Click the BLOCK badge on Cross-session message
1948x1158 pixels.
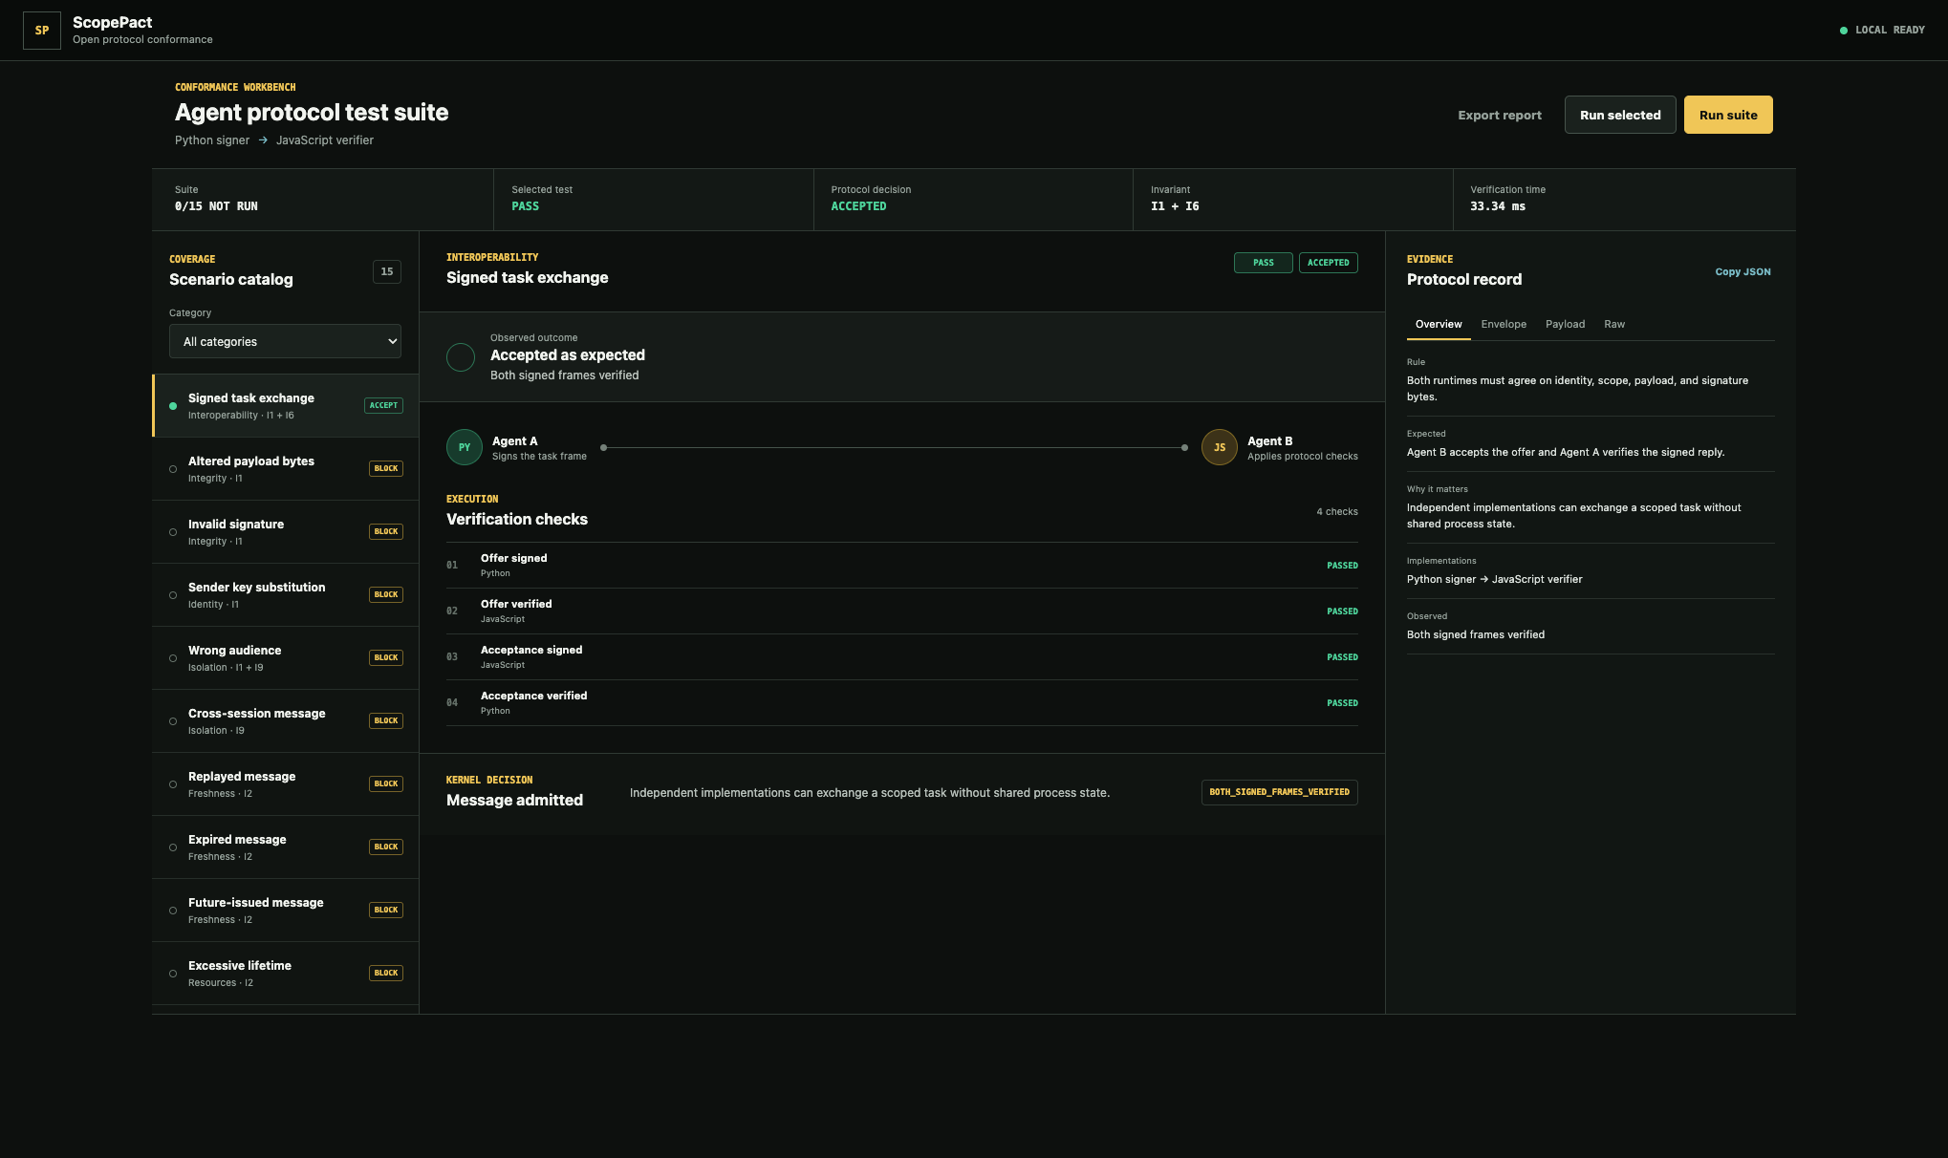pos(386,720)
